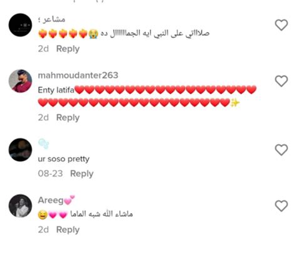Like the comment by مشاعر
Image resolution: width=297 pixels, height=265 pixels.
(281, 25)
